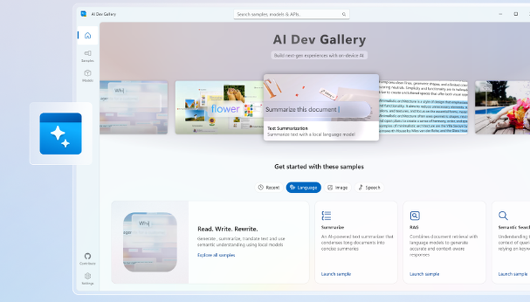Open the blurred chat carousel card on left
The width and height of the screenshot is (530, 302).
pyautogui.click(x=134, y=108)
